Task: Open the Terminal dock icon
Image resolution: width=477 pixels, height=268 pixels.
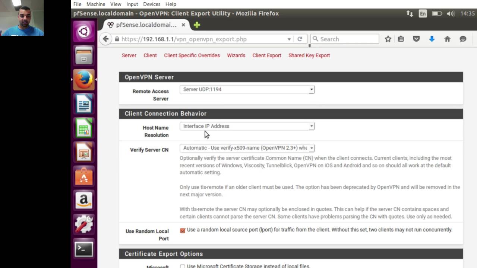Action: (x=84, y=249)
